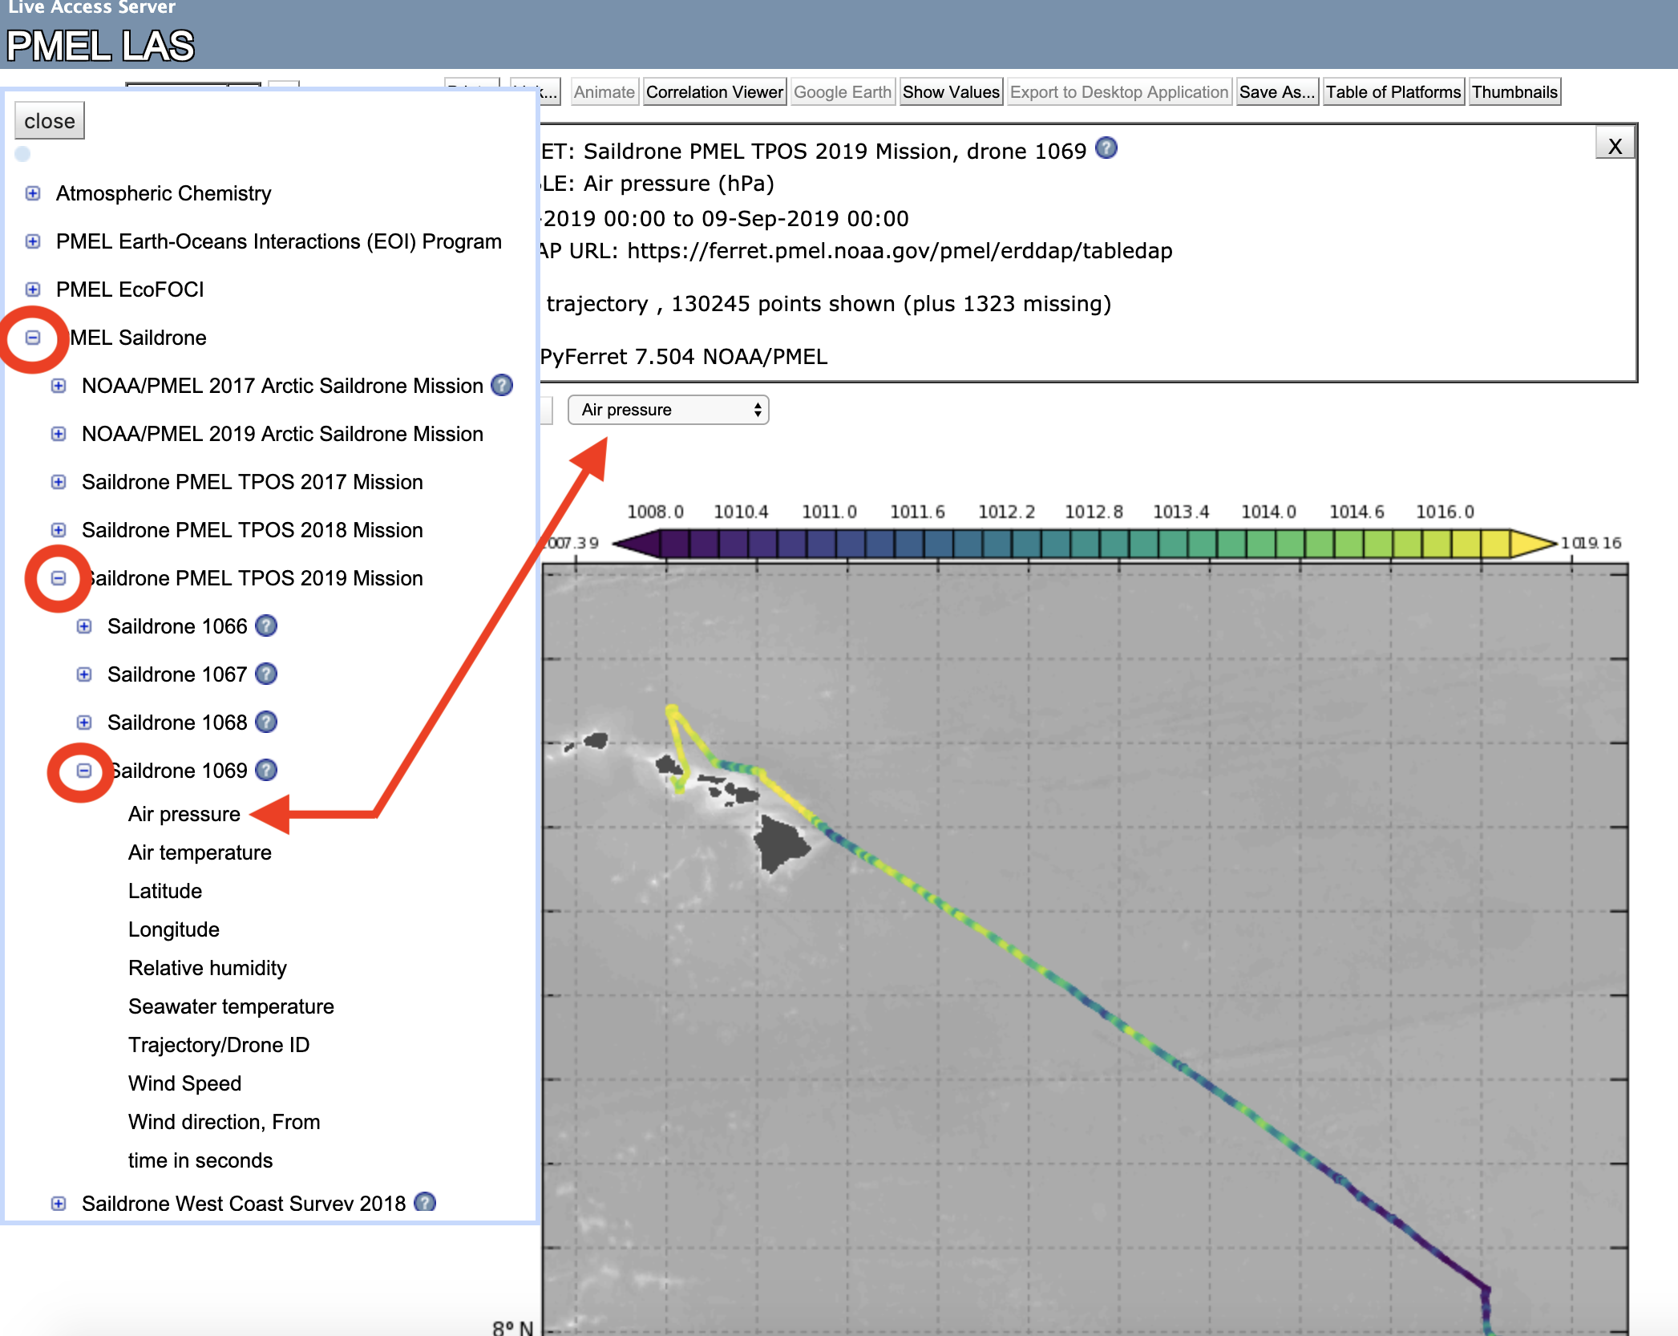Click the saildrone track's southern turning point
Screen dimensions: 1678x1336
click(1485, 1289)
